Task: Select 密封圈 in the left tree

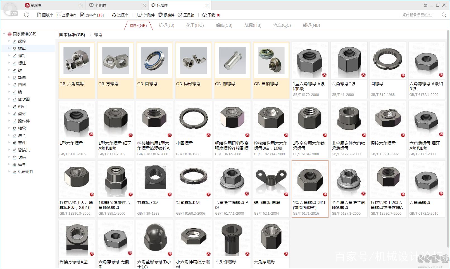Action: 23,99
